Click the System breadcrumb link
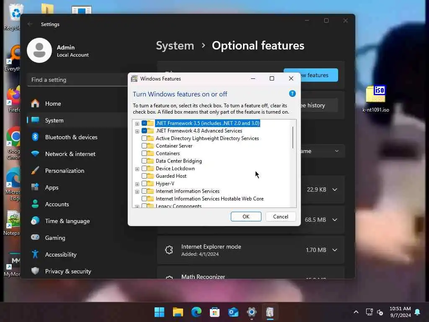 175,46
